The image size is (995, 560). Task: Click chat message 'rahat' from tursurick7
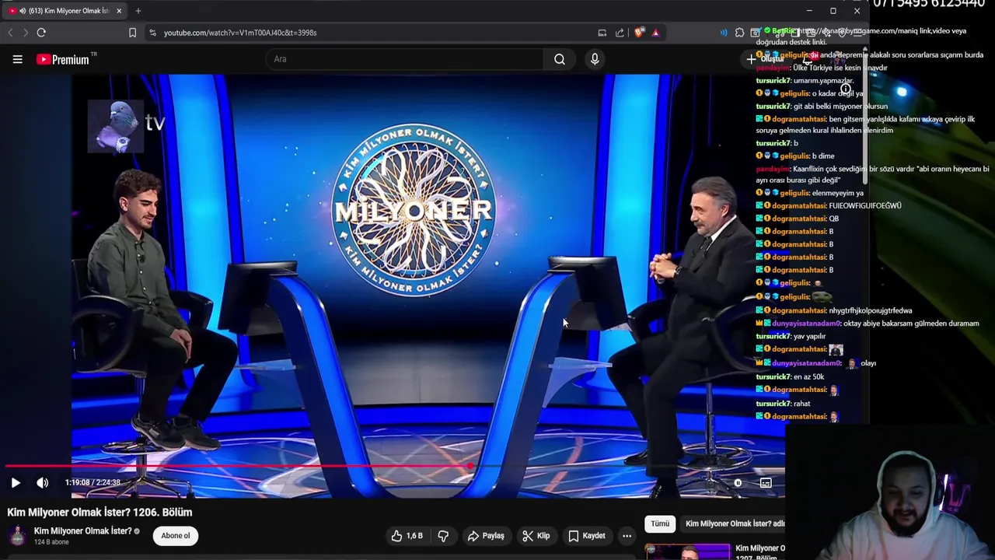[x=801, y=404]
